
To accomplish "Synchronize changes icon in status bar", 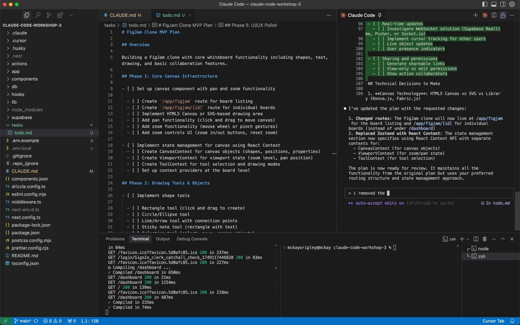I will [x=36, y=321].
